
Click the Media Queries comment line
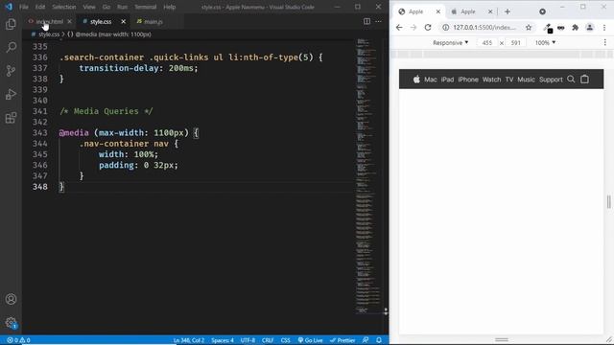point(106,111)
